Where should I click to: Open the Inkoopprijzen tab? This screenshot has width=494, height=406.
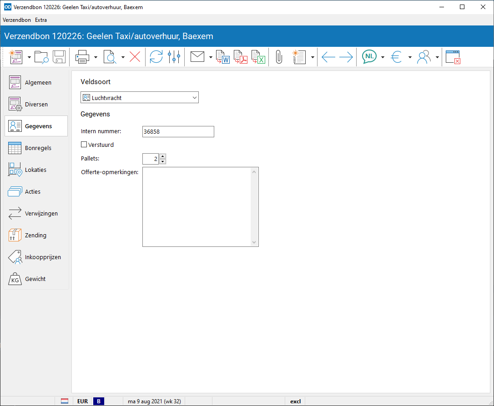pos(36,257)
